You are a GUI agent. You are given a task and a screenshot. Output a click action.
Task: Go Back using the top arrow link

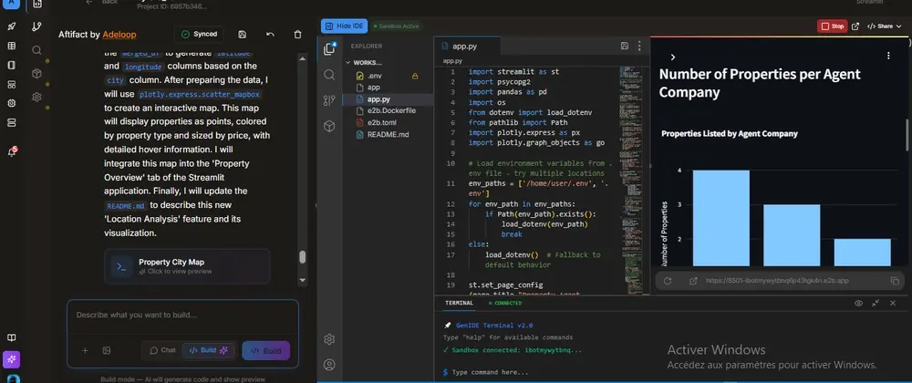click(x=102, y=3)
